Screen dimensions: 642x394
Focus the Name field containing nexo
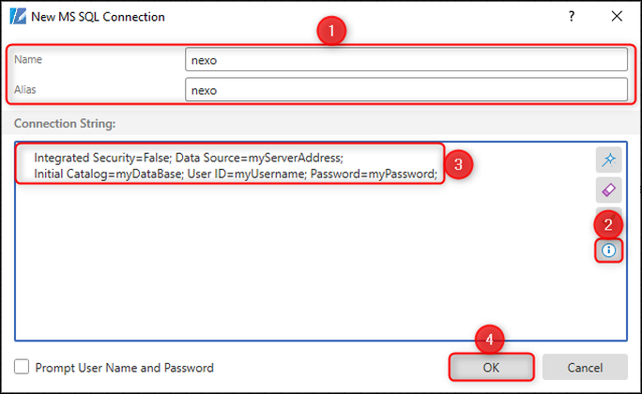[x=405, y=60]
